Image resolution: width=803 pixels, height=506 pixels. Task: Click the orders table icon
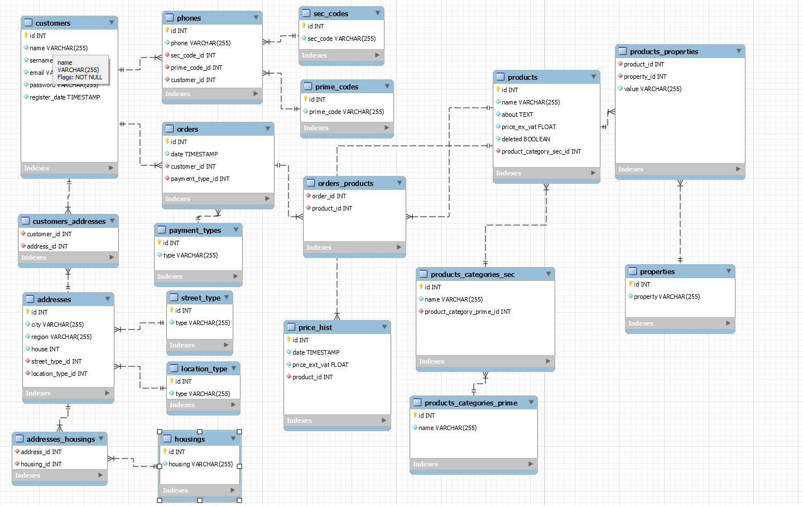tap(170, 128)
